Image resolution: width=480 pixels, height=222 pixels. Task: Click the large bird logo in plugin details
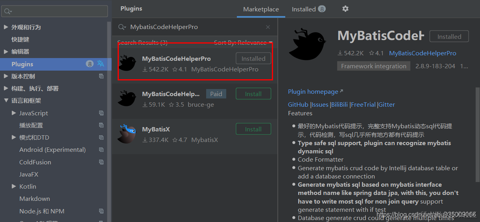[x=308, y=44]
